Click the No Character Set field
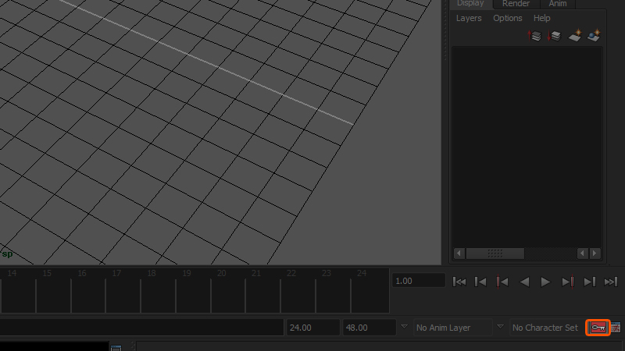Viewport: 625px width, 351px height. click(x=546, y=328)
